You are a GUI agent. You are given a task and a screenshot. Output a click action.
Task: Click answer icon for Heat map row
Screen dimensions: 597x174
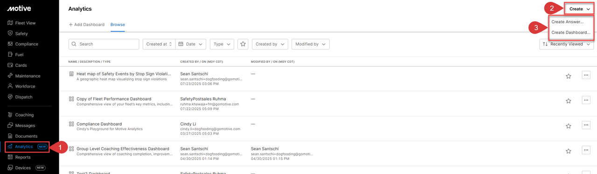(71, 74)
